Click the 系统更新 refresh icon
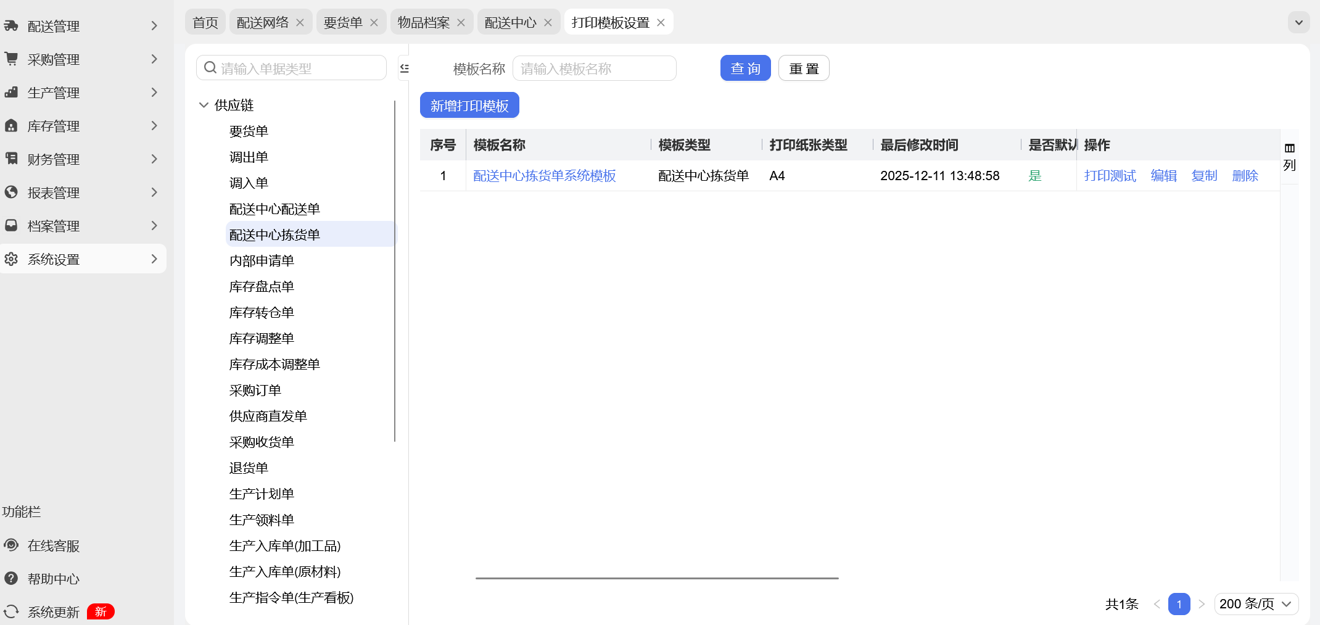This screenshot has width=1320, height=625. (x=11, y=611)
